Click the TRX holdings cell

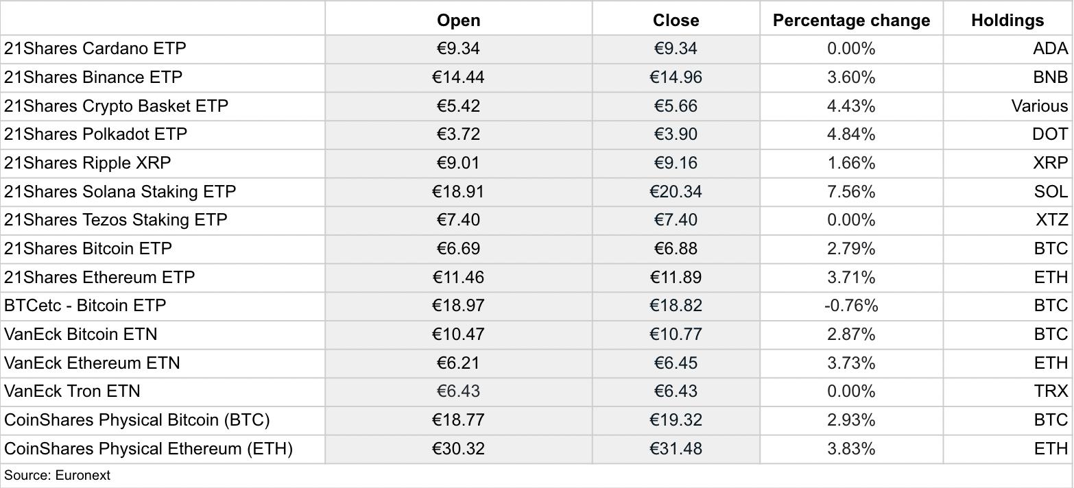click(1007, 391)
